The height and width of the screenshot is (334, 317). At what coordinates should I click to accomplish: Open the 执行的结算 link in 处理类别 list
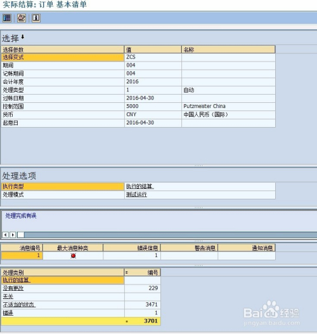16,280
